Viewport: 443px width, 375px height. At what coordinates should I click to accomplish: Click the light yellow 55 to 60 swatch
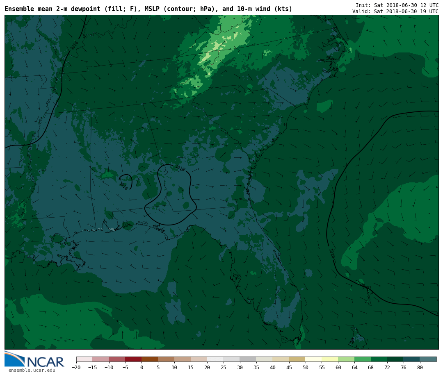330,359
